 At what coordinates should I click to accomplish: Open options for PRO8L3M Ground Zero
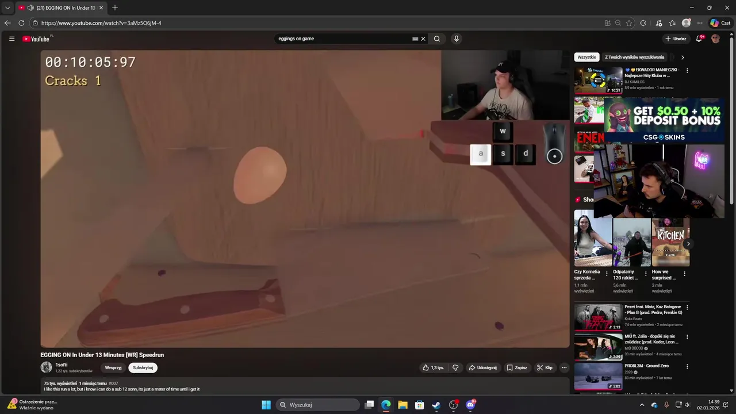pos(687,366)
